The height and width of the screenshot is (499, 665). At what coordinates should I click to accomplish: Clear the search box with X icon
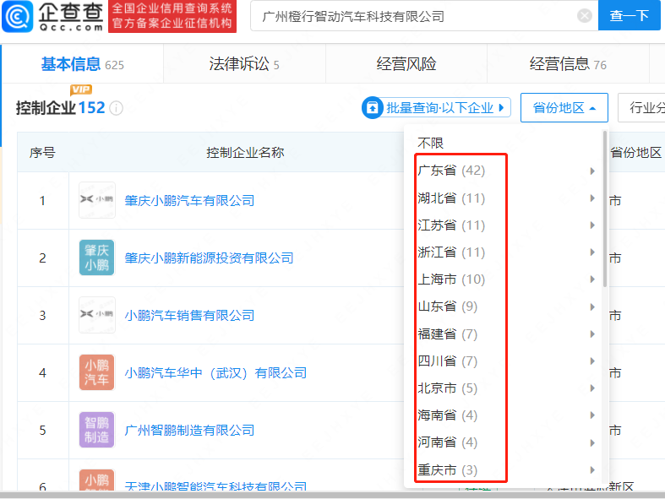(x=585, y=16)
